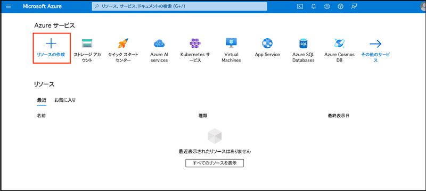
Task: Open the Azure SQL Databases icon
Action: [303, 44]
